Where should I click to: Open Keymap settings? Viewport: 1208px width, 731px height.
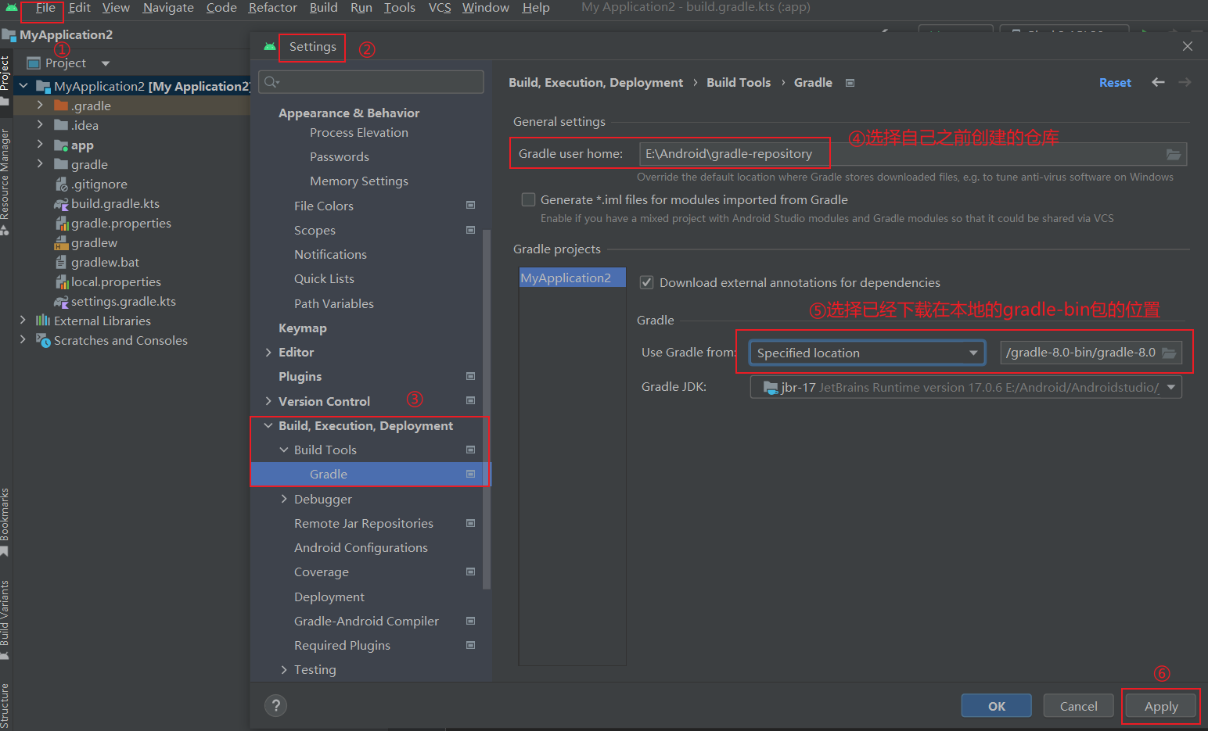pos(303,328)
